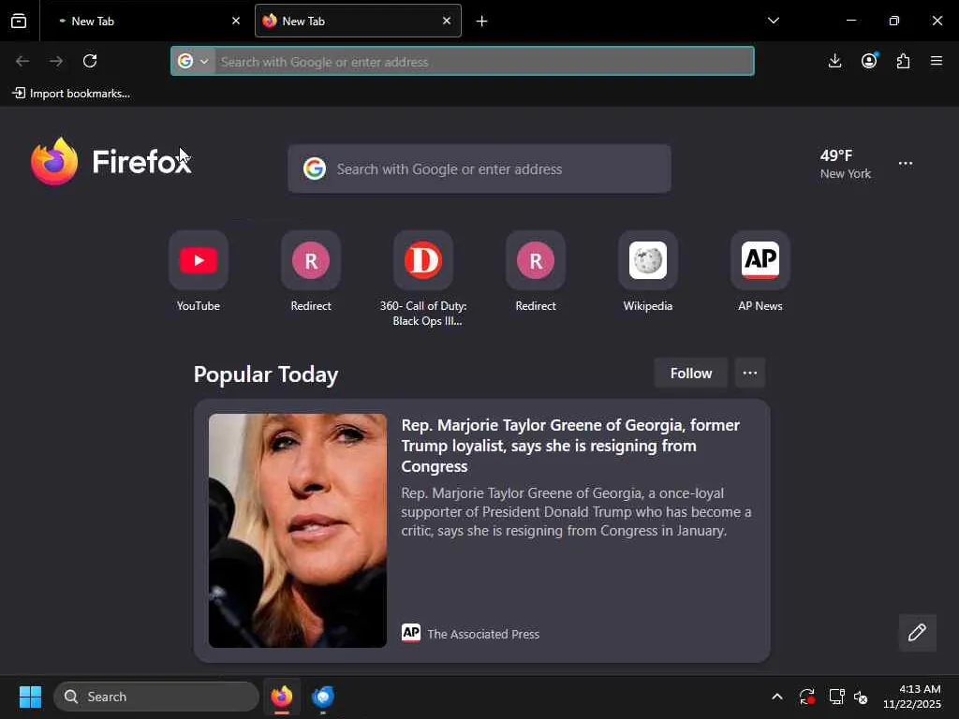The height and width of the screenshot is (719, 959).
Task: Click the article summary about resigning in January
Action: click(x=576, y=512)
